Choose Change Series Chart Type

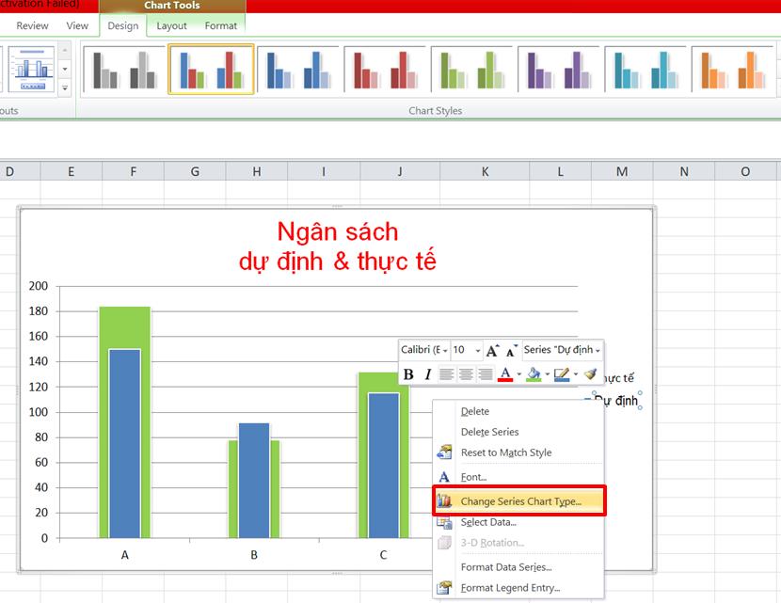point(518,500)
